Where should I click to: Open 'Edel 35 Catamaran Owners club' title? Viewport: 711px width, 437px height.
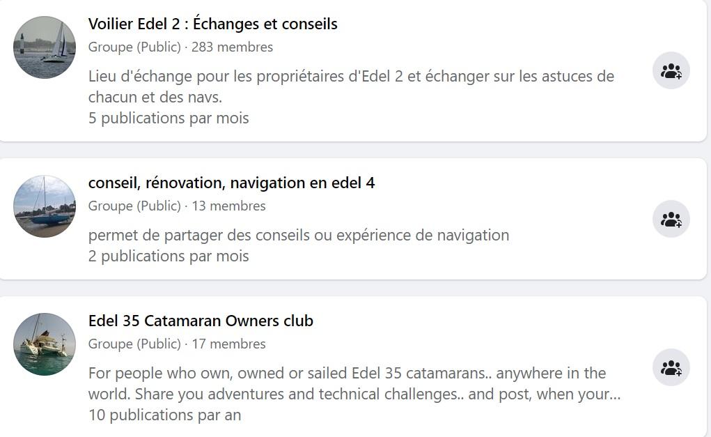coord(201,321)
